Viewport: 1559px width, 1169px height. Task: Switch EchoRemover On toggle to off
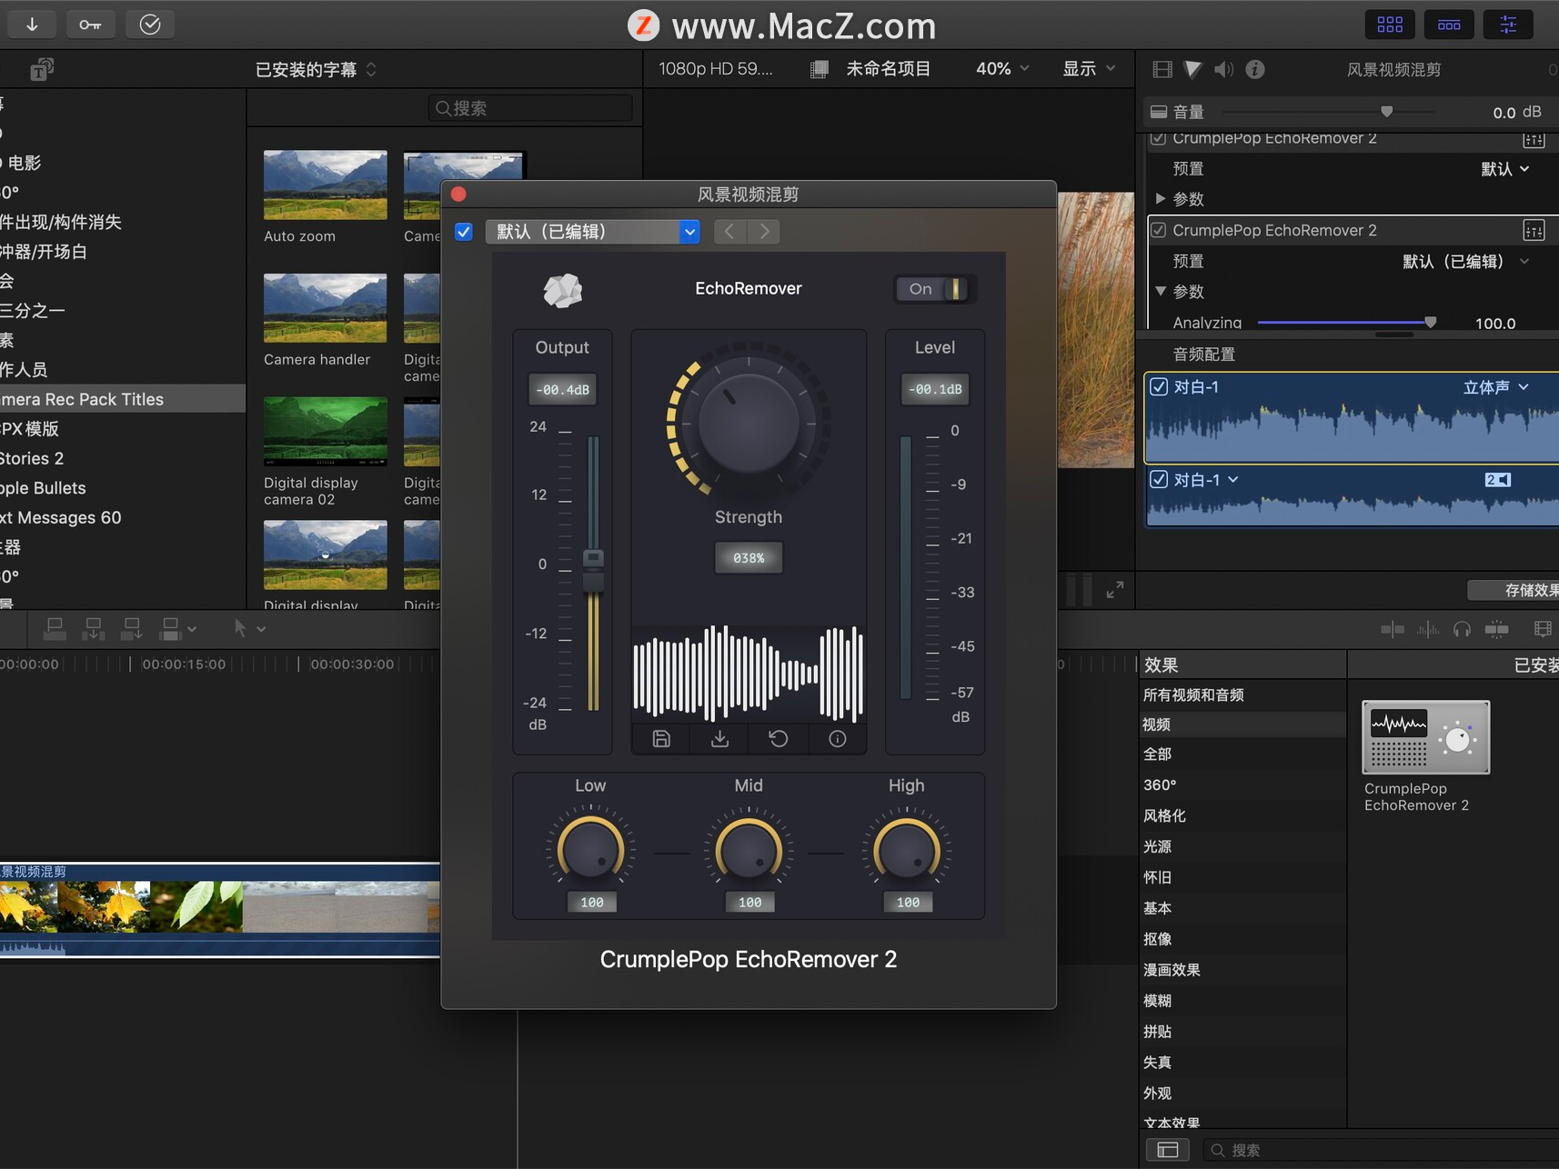(x=934, y=288)
